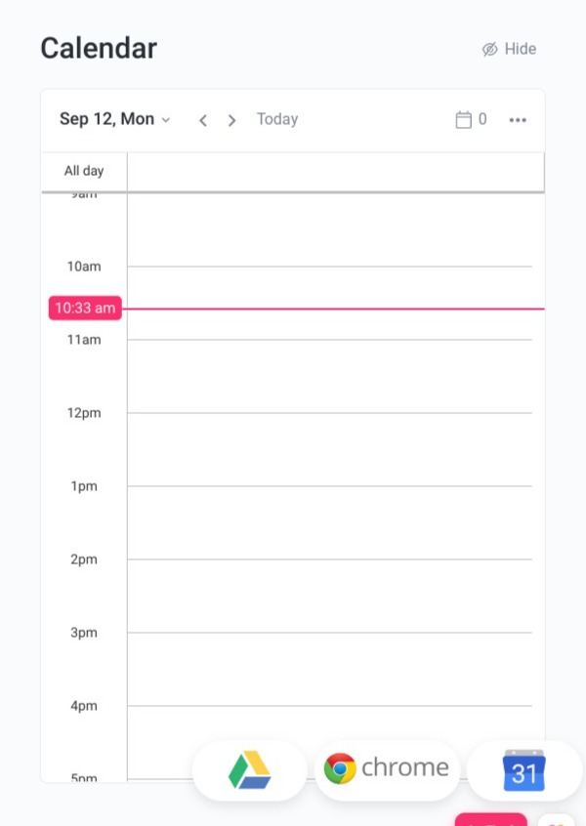Viewport: 586px width, 826px height.
Task: Click the 12pm time slot
Action: tap(329, 449)
